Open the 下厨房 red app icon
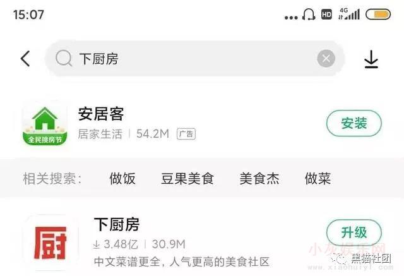 50,243
